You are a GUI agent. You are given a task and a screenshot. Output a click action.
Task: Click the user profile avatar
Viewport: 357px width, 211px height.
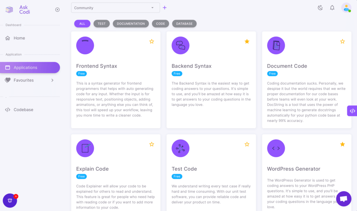[x=346, y=8]
